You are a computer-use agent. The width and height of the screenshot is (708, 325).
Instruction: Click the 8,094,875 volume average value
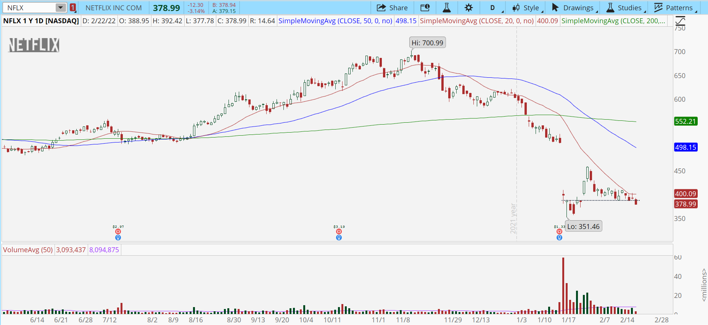click(x=104, y=250)
